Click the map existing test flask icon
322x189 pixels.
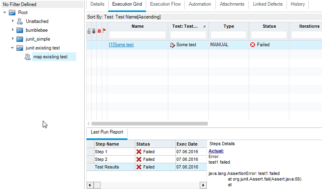pyautogui.click(x=28, y=57)
